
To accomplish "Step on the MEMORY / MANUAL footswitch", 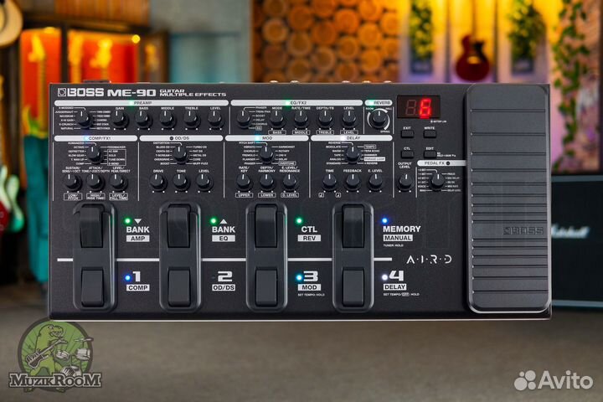I will (x=353, y=226).
